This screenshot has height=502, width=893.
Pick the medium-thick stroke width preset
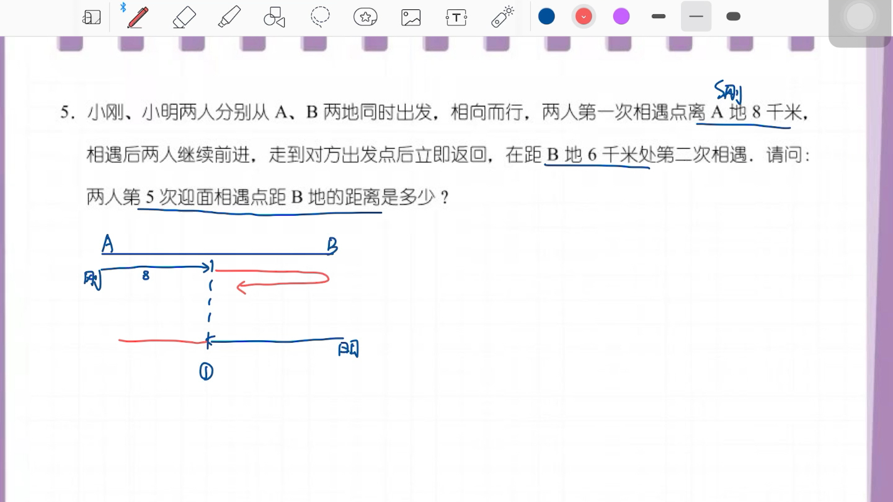click(x=659, y=17)
